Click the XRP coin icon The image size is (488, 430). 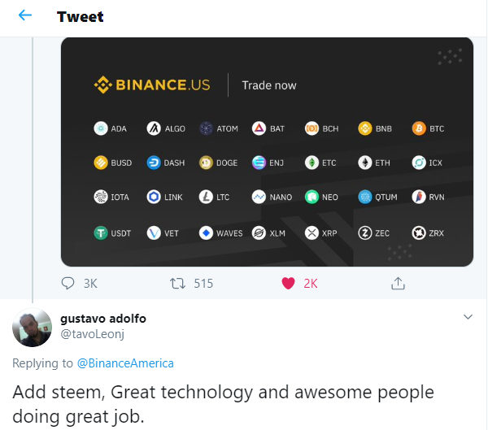coord(312,232)
